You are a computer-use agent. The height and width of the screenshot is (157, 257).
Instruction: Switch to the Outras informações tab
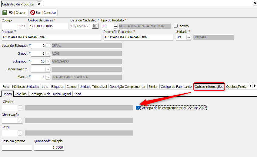click(209, 87)
